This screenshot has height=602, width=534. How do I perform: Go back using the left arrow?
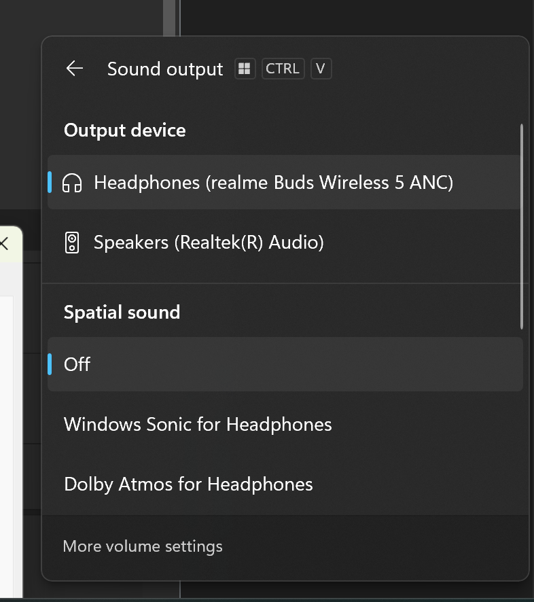click(x=75, y=69)
